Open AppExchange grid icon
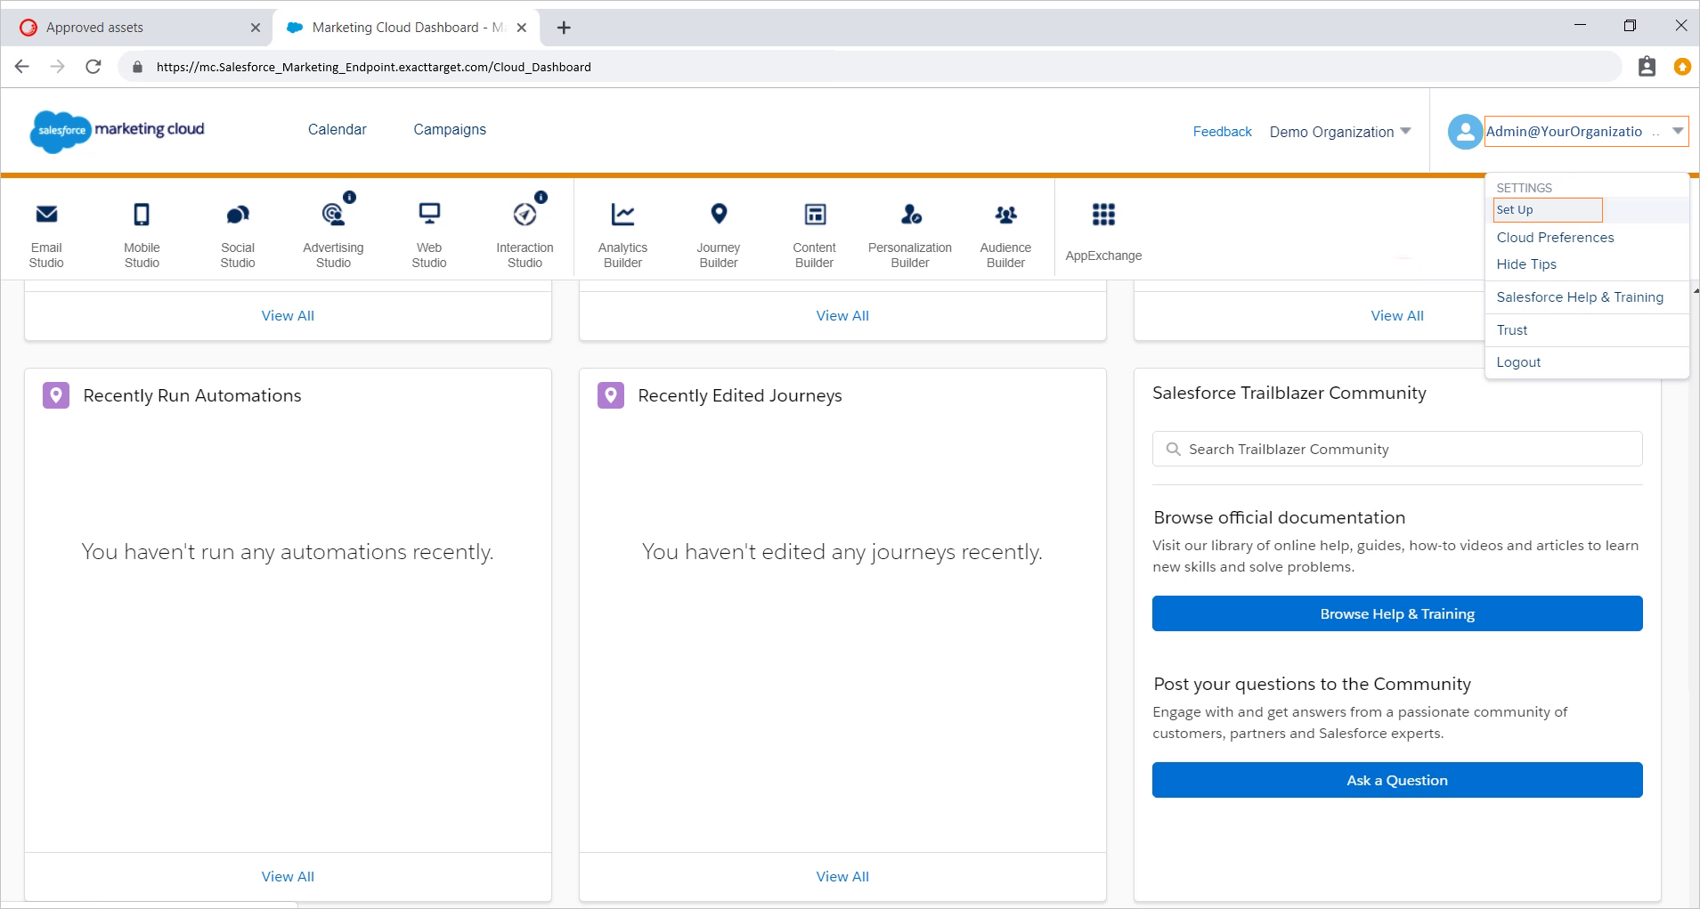 point(1103,215)
